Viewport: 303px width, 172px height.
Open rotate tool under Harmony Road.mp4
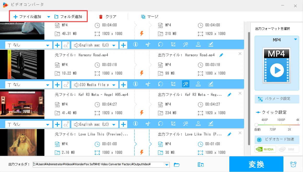coord(161,84)
